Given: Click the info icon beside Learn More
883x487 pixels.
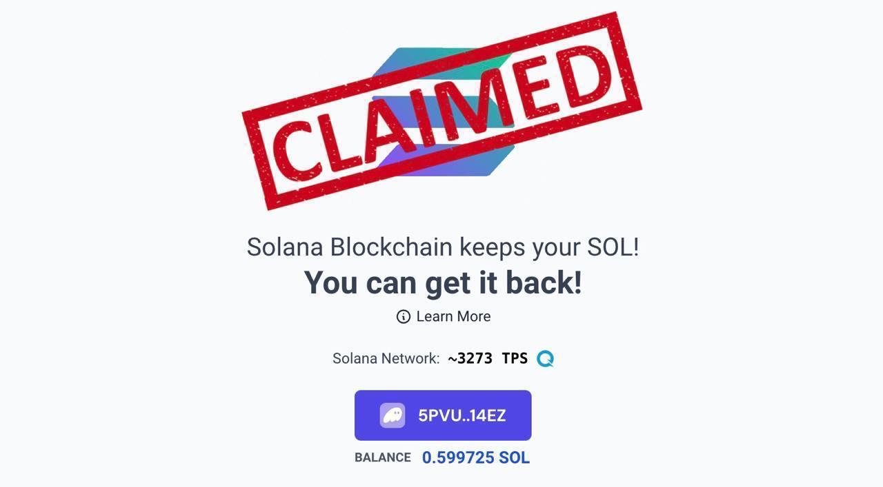Looking at the screenshot, I should pyautogui.click(x=404, y=316).
